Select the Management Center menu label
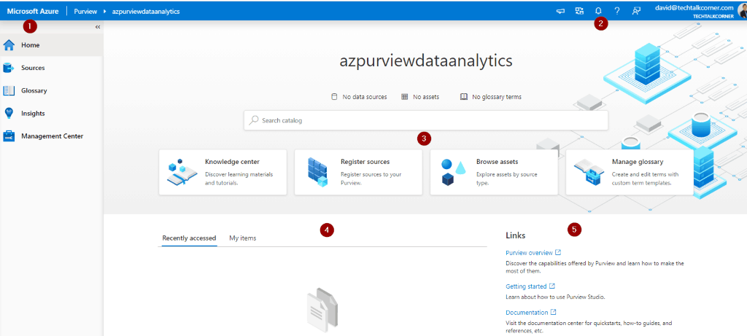 (52, 136)
